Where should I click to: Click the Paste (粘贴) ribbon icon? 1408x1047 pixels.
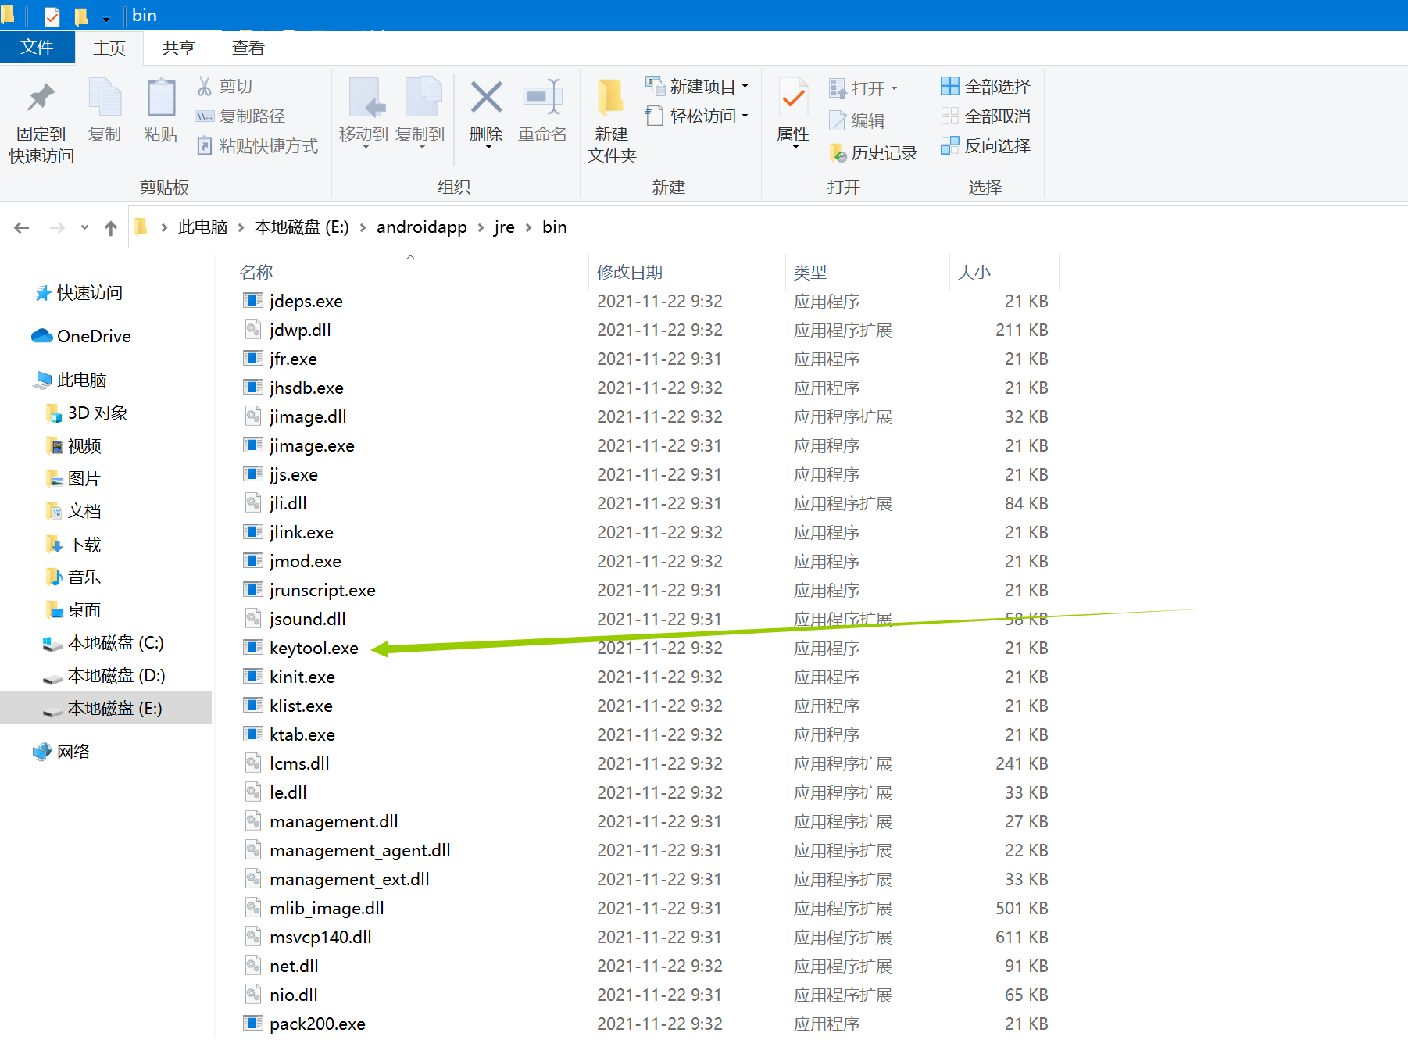coord(161,110)
